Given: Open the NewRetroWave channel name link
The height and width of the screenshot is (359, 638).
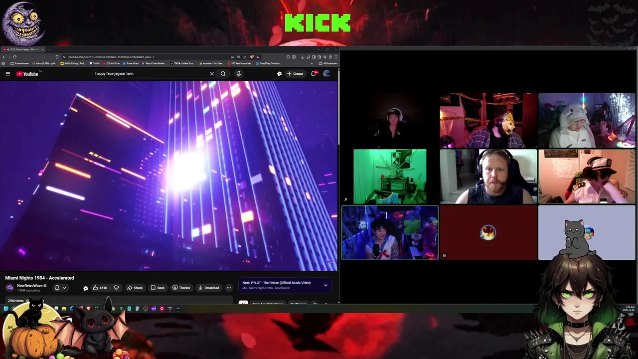Looking at the screenshot, I should [30, 286].
